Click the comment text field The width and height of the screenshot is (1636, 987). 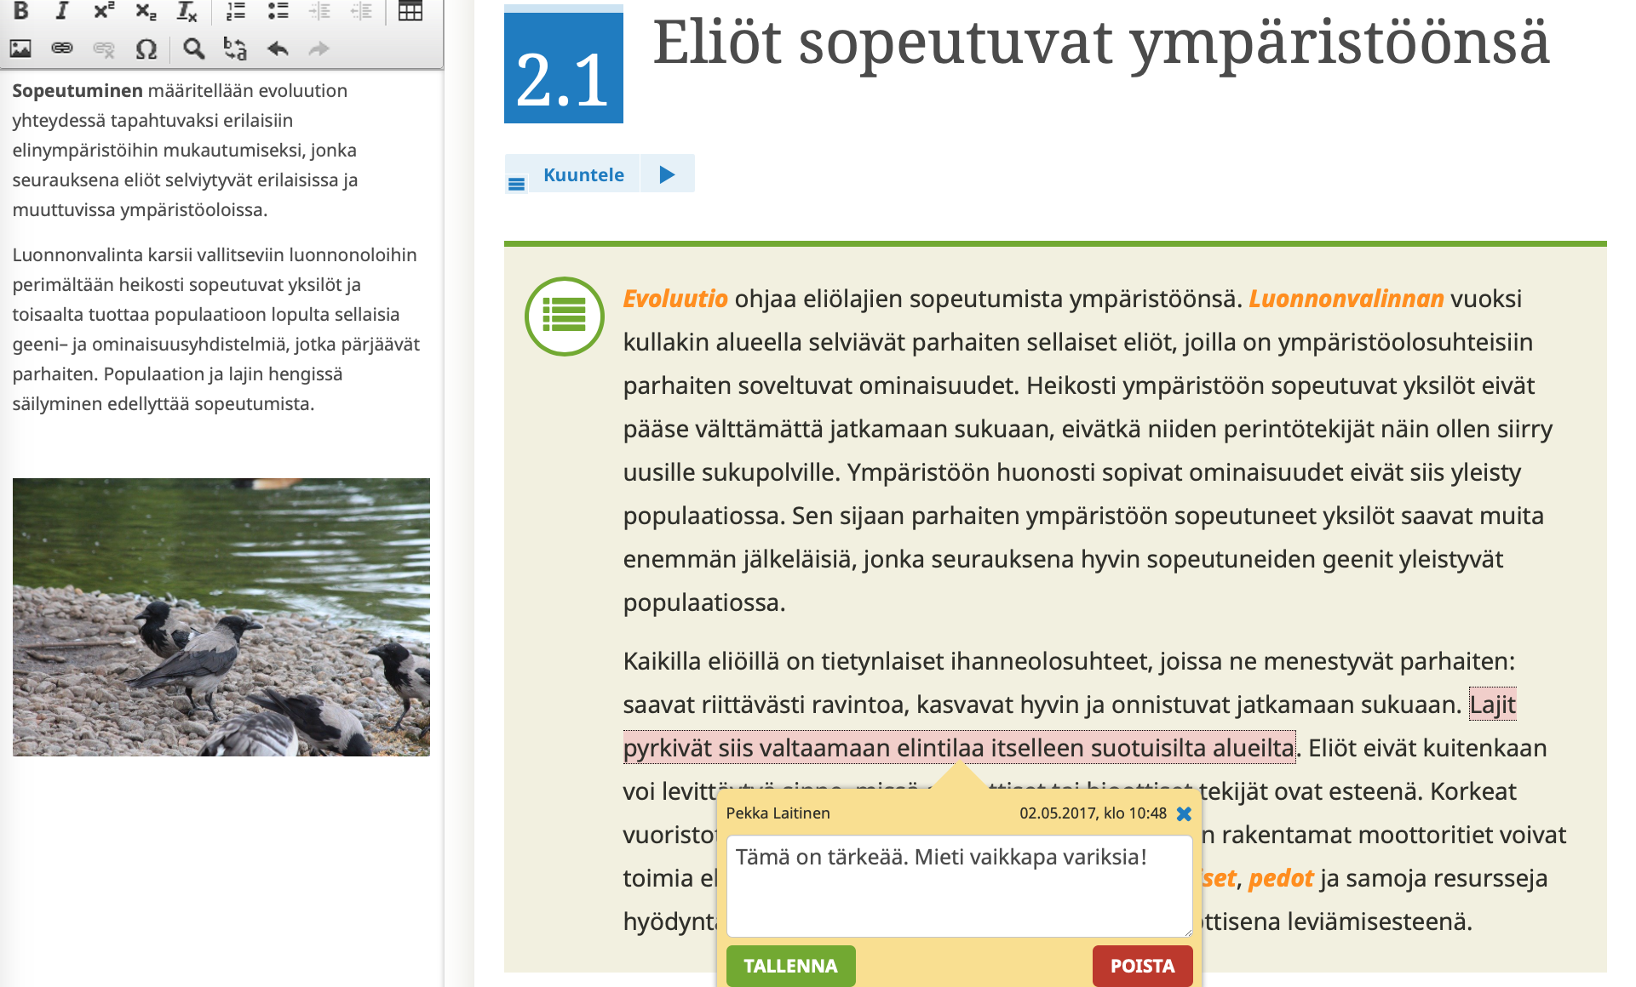[x=958, y=885]
